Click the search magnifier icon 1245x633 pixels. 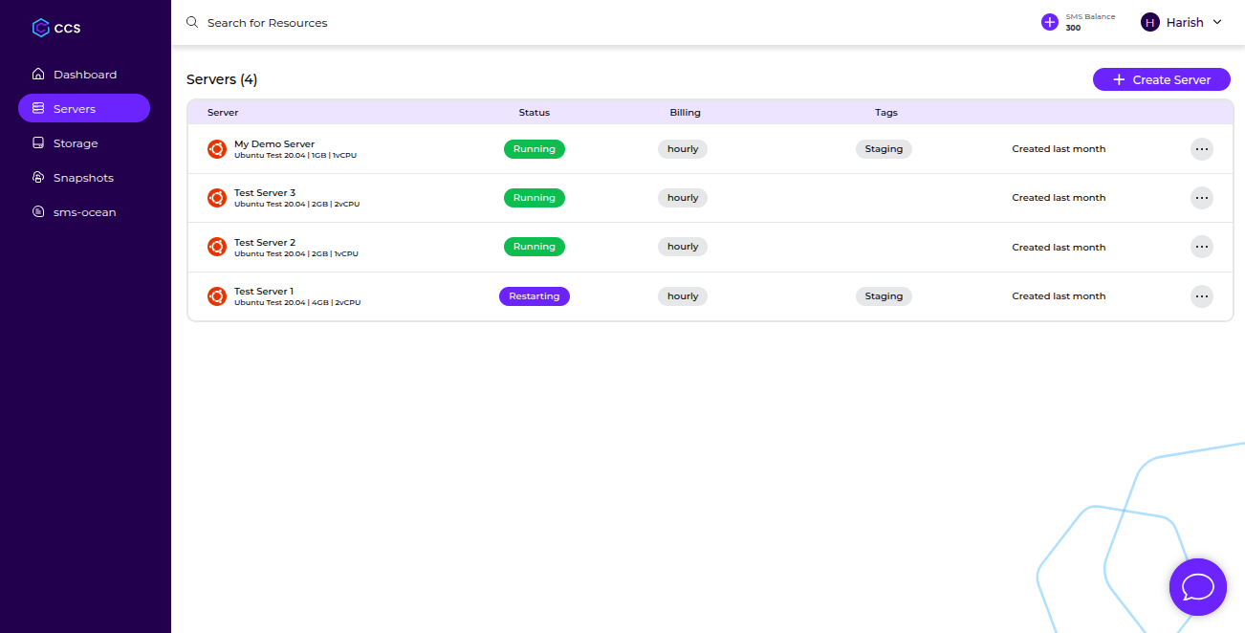[x=192, y=22]
